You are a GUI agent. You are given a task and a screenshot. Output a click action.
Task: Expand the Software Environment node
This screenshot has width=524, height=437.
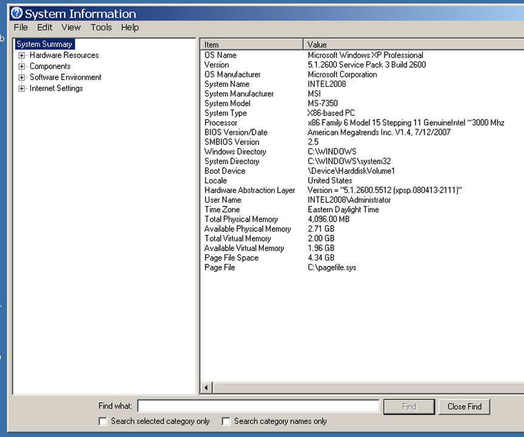click(22, 77)
